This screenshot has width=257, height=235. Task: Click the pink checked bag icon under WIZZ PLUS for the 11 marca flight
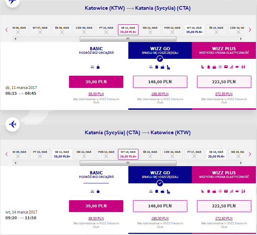[x=214, y=67]
